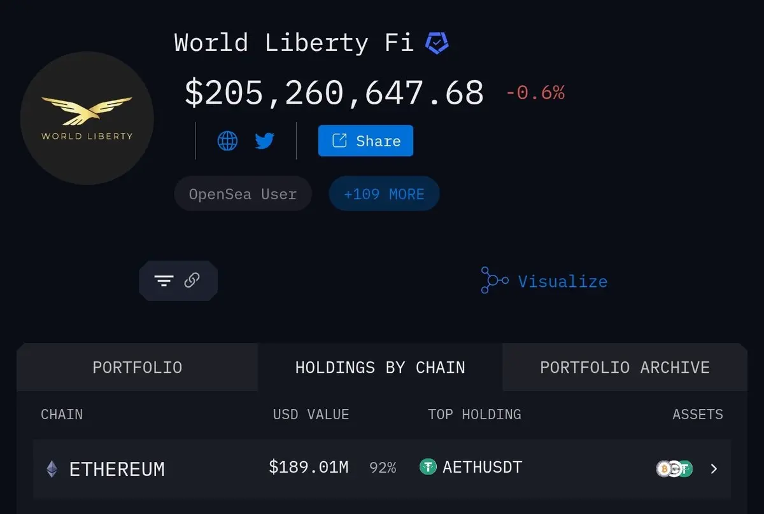Open the website globe icon
The width and height of the screenshot is (764, 514).
tap(227, 141)
